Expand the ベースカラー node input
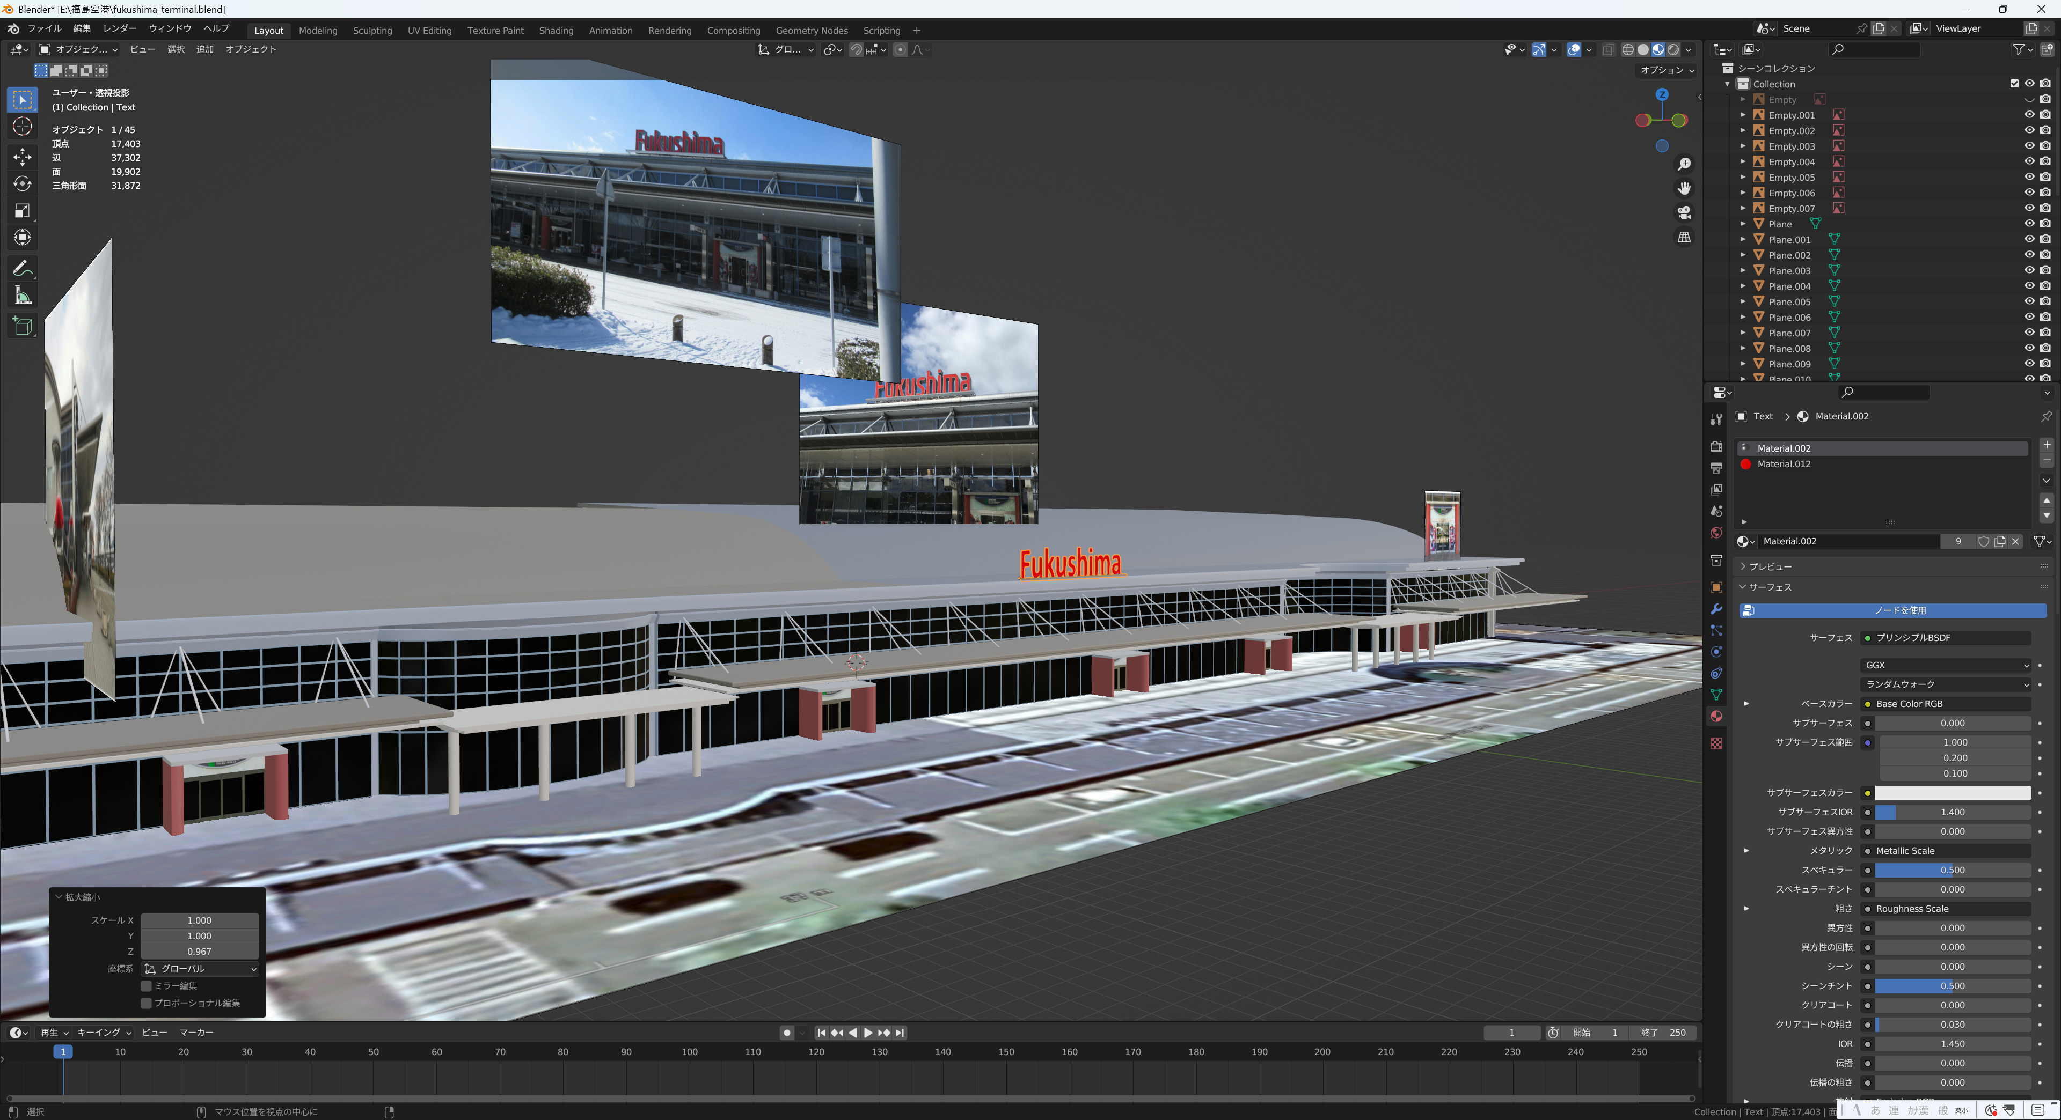The image size is (2061, 1120). [x=1746, y=704]
